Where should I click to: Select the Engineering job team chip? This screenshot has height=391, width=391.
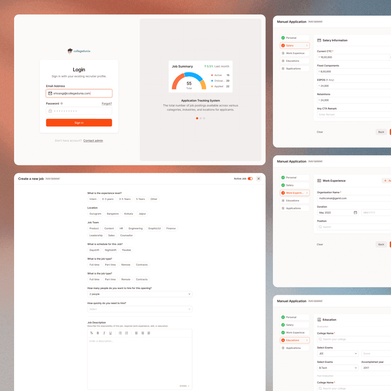pyautogui.click(x=135, y=228)
